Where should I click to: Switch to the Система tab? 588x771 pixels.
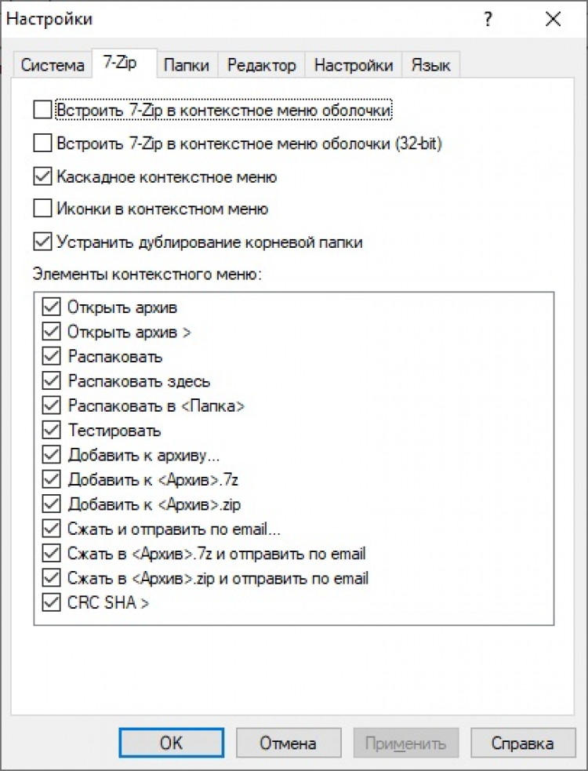(53, 65)
